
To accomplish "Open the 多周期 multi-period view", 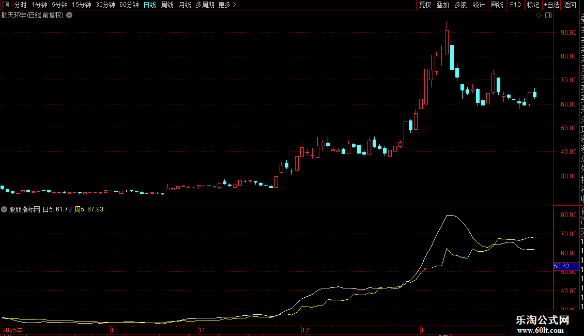I will 205,5.
